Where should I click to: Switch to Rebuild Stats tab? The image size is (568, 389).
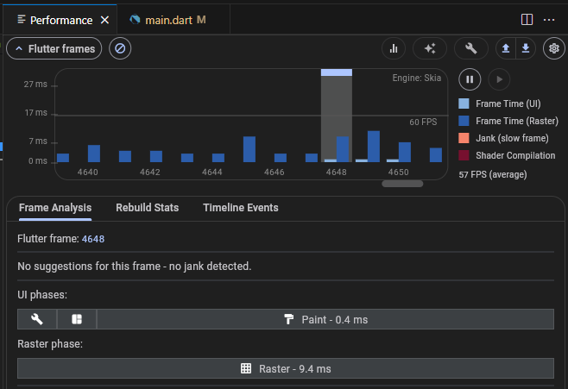pos(148,208)
